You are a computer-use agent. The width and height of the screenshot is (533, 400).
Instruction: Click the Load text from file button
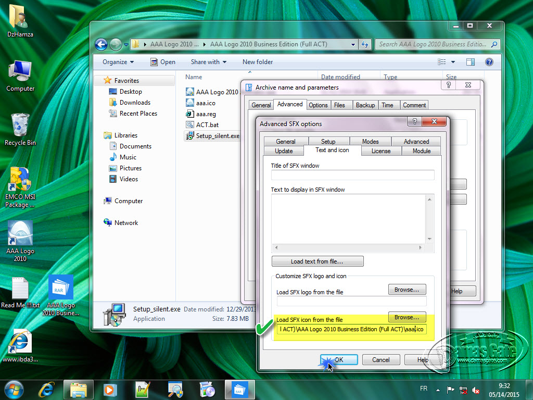[x=318, y=261]
